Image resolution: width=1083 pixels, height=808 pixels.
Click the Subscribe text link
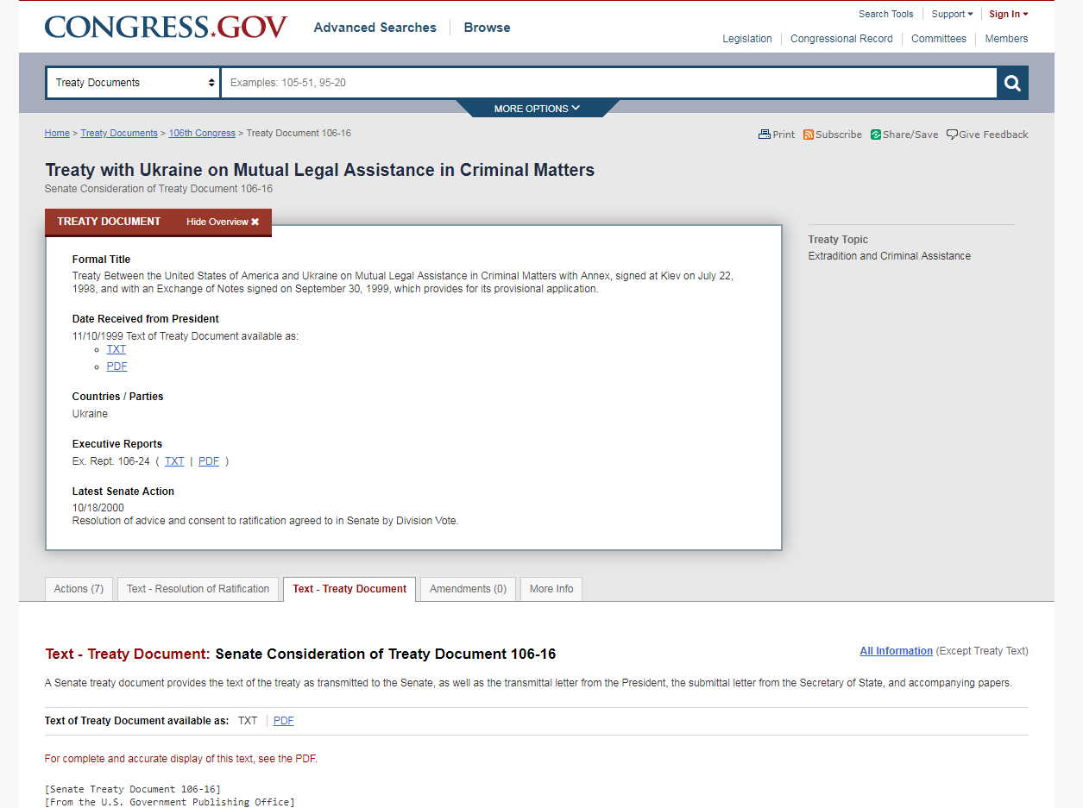(839, 135)
